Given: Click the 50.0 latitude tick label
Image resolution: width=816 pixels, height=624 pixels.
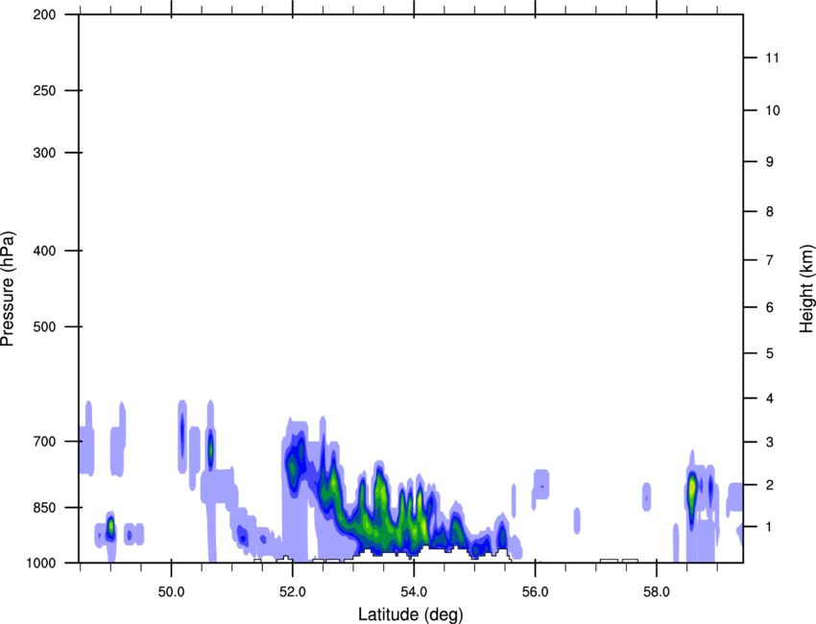Looking at the screenshot, I should 171,592.
